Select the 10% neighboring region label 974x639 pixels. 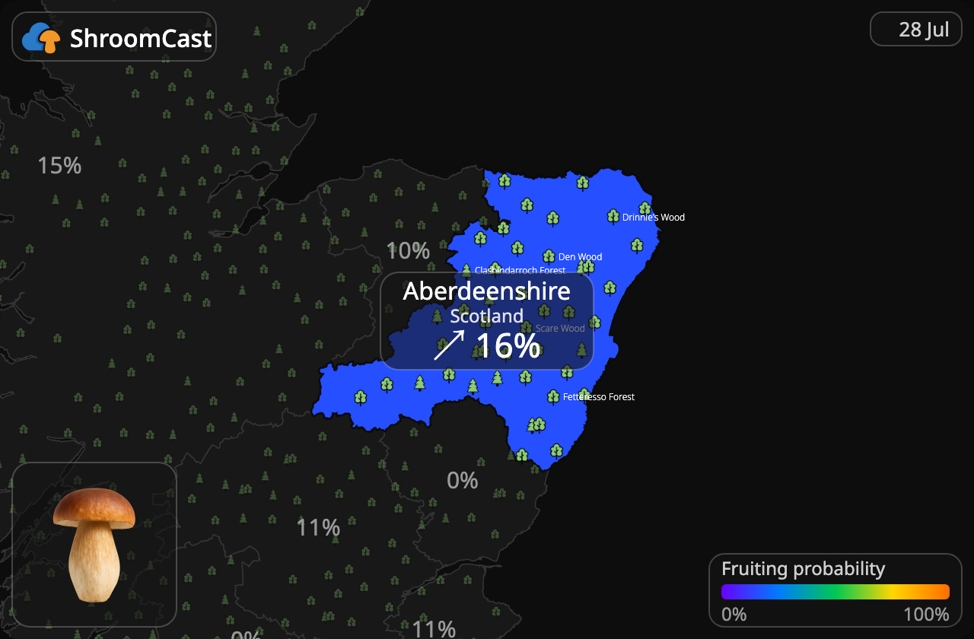coord(408,250)
